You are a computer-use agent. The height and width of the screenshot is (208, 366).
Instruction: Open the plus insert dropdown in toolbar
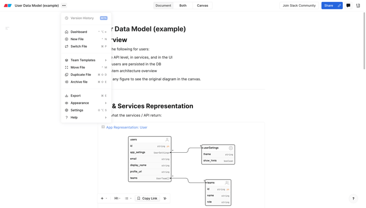click(x=104, y=198)
